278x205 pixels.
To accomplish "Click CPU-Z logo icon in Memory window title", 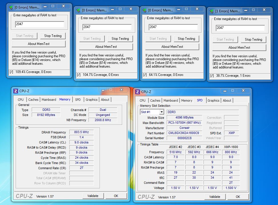I will 16,91.
